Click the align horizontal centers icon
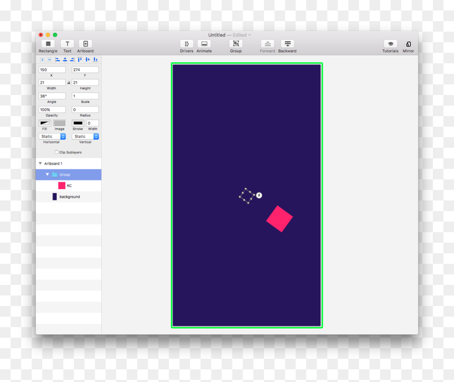Screen dimensions: 454x382 65,59
